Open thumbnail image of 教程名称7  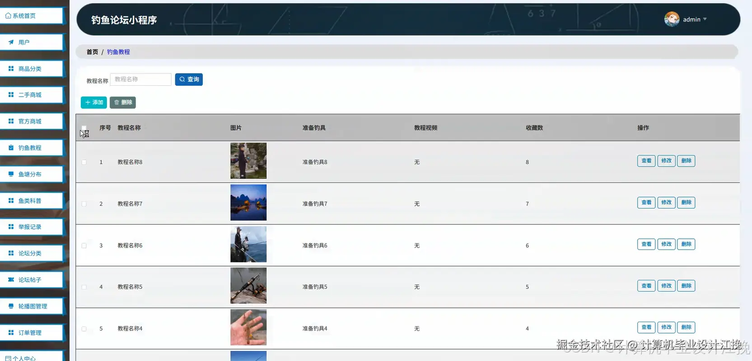(248, 203)
